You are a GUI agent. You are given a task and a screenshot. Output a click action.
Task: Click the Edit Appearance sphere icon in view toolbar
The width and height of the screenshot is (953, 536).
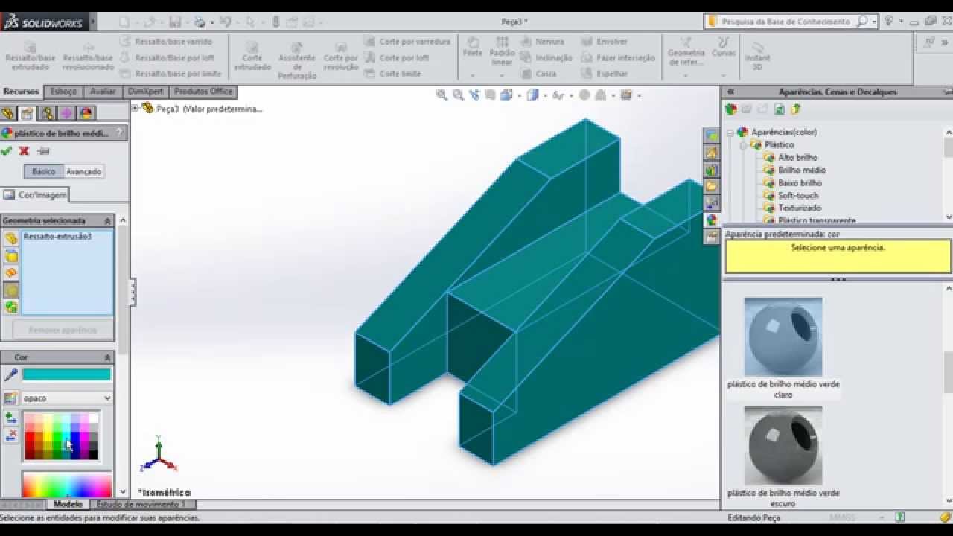584,95
